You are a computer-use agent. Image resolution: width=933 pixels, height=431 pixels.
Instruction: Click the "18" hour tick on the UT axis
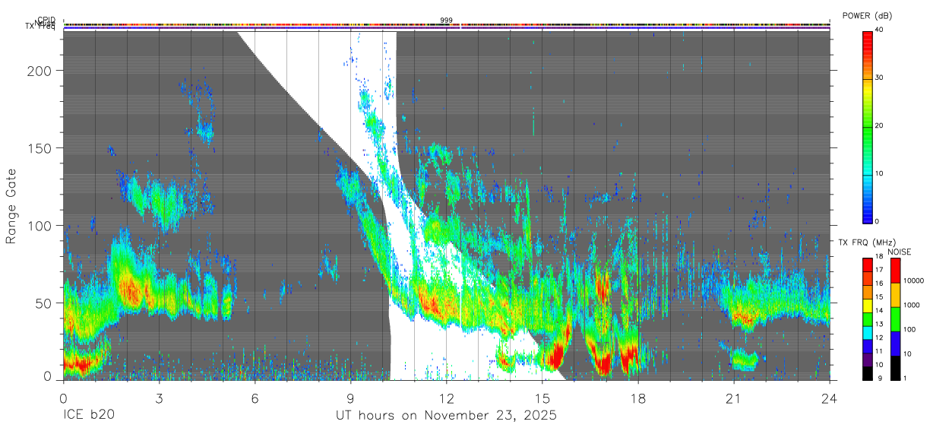tap(637, 398)
